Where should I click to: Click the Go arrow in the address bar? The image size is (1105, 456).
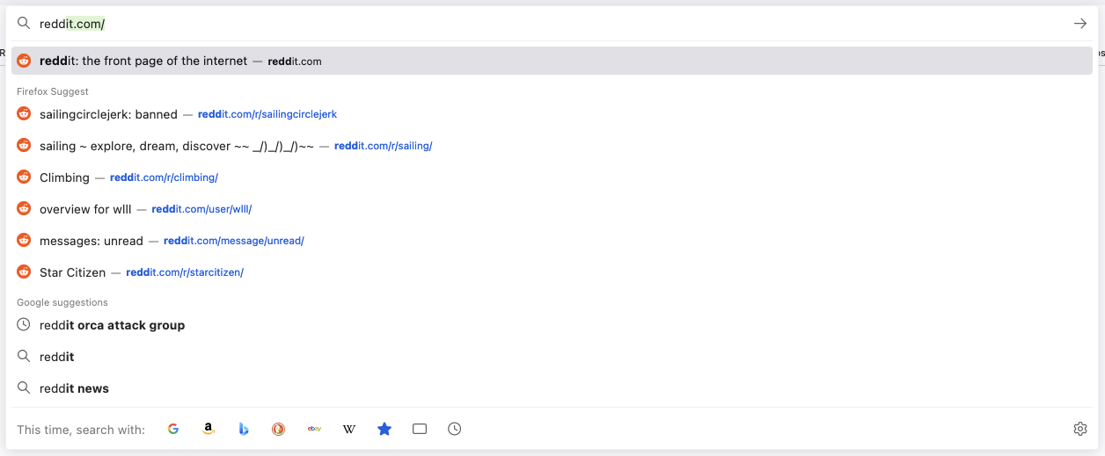click(x=1079, y=24)
